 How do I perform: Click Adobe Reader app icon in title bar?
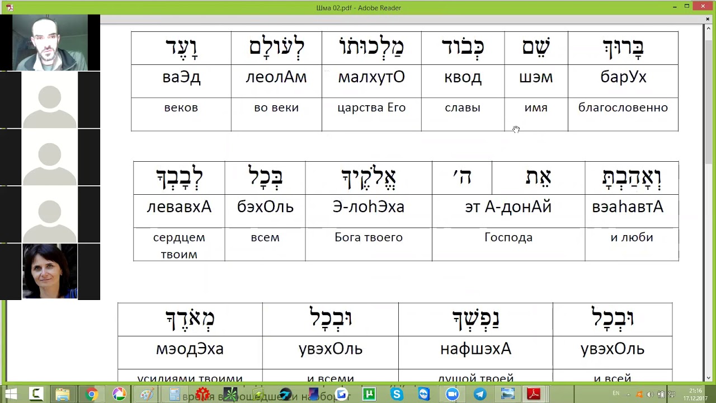pos(10,8)
